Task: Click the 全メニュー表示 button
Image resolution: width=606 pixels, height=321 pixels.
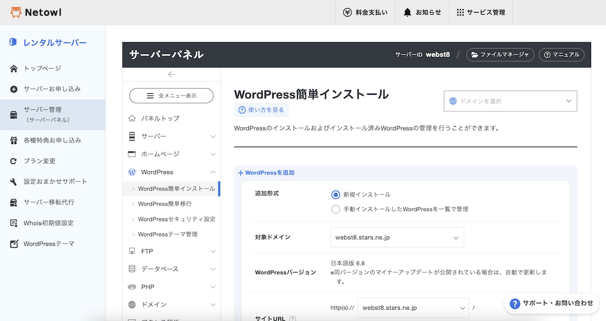Action: [x=171, y=96]
